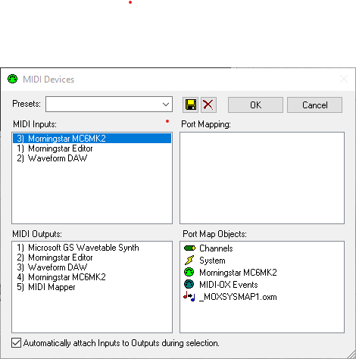356x359 pixels.
Task: Confirm with the OK button
Action: tap(255, 105)
